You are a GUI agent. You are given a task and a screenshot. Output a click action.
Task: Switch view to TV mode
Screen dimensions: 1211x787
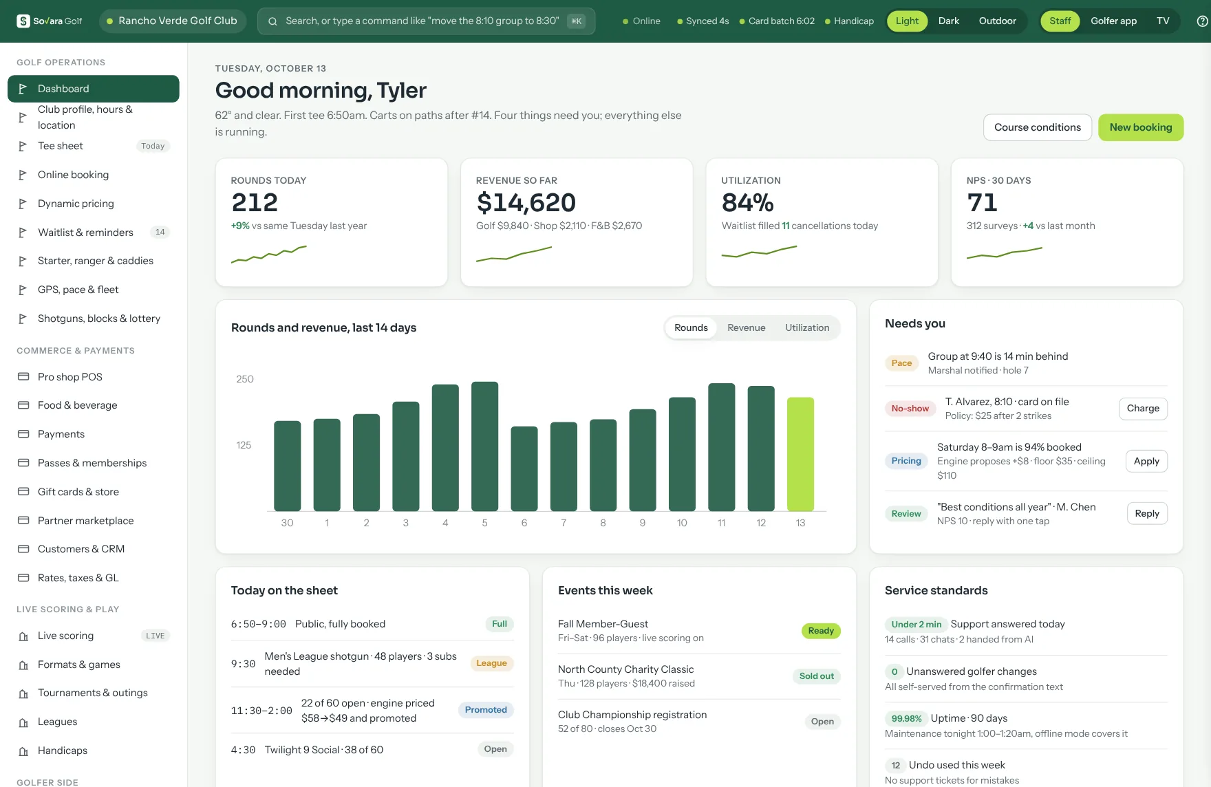pyautogui.click(x=1163, y=21)
